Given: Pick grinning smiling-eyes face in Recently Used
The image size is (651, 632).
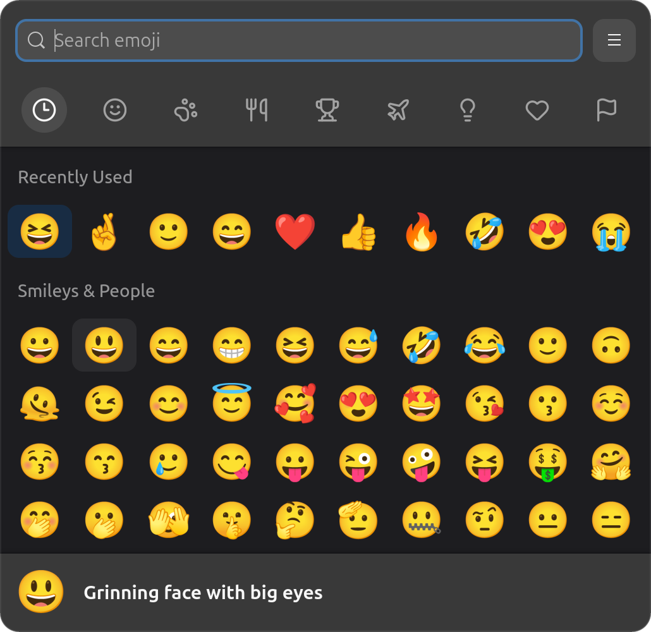Looking at the screenshot, I should [x=232, y=231].
